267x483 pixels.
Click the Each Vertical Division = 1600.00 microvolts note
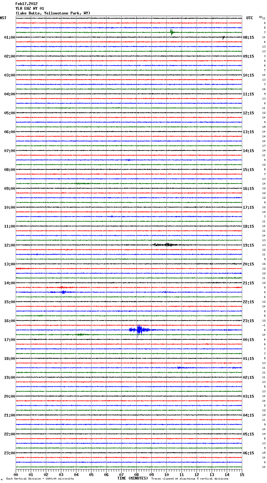40,479
